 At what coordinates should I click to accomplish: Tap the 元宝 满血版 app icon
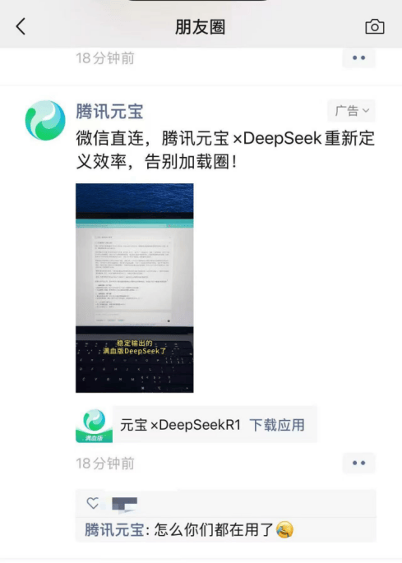(x=94, y=425)
